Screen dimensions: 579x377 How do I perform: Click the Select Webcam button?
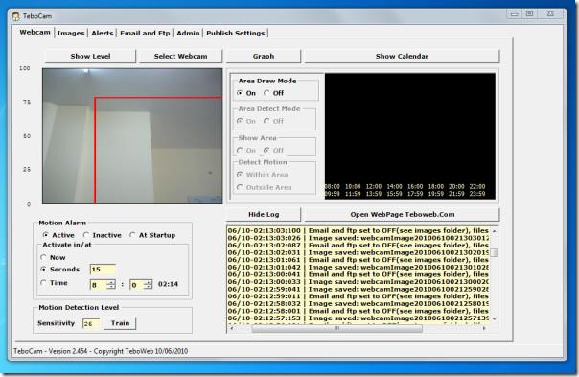pyautogui.click(x=180, y=57)
